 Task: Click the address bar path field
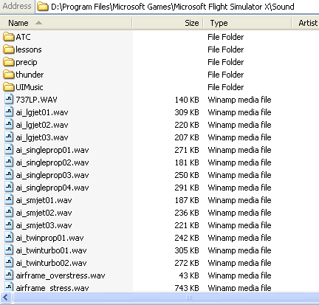click(x=177, y=7)
